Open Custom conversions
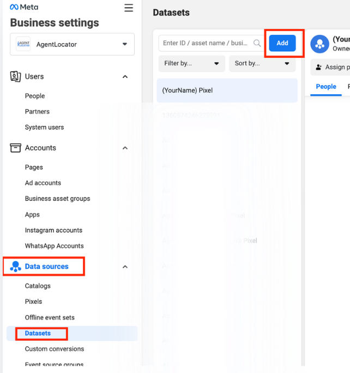 point(55,349)
